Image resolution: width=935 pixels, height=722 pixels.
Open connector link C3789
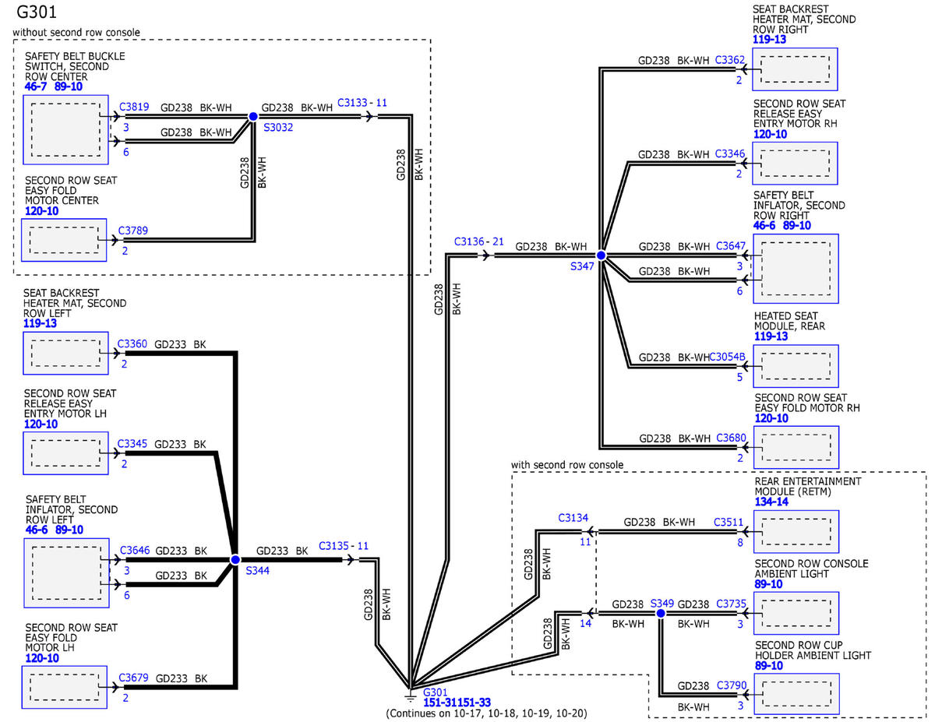133,231
